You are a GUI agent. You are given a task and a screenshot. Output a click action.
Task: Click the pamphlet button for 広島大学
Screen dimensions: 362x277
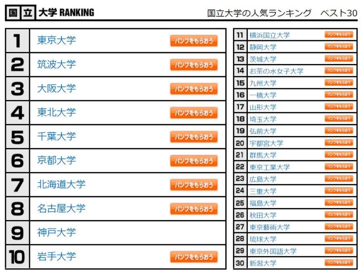coord(339,178)
